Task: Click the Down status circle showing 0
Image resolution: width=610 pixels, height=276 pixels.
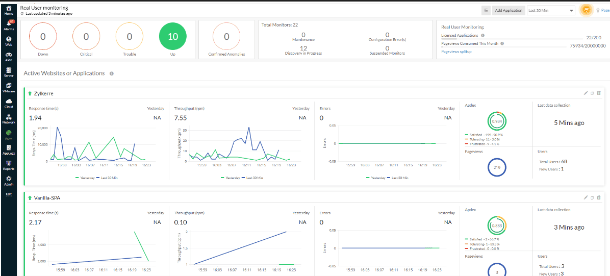Action: [x=43, y=37]
